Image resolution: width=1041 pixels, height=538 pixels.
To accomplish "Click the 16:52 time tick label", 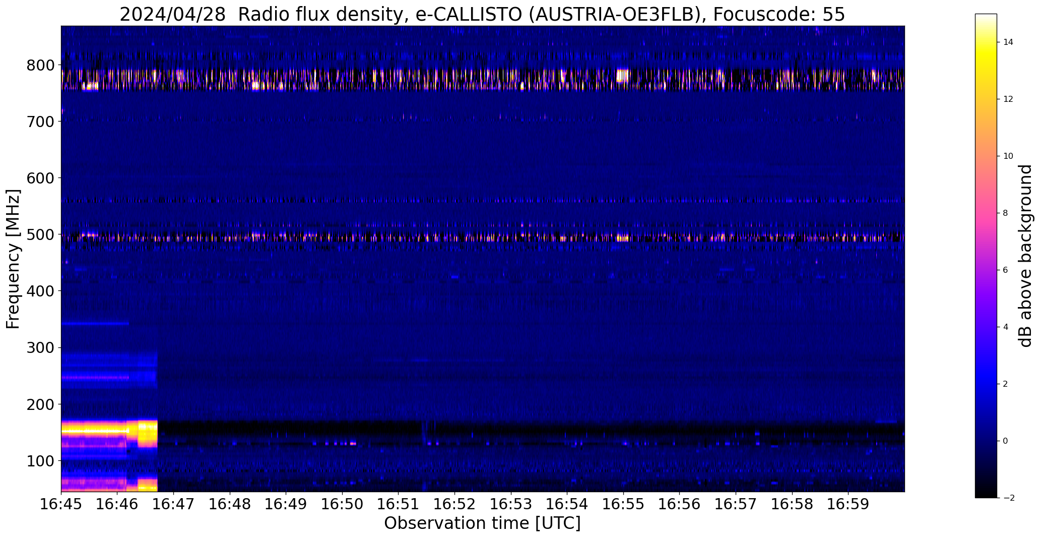I will point(455,504).
